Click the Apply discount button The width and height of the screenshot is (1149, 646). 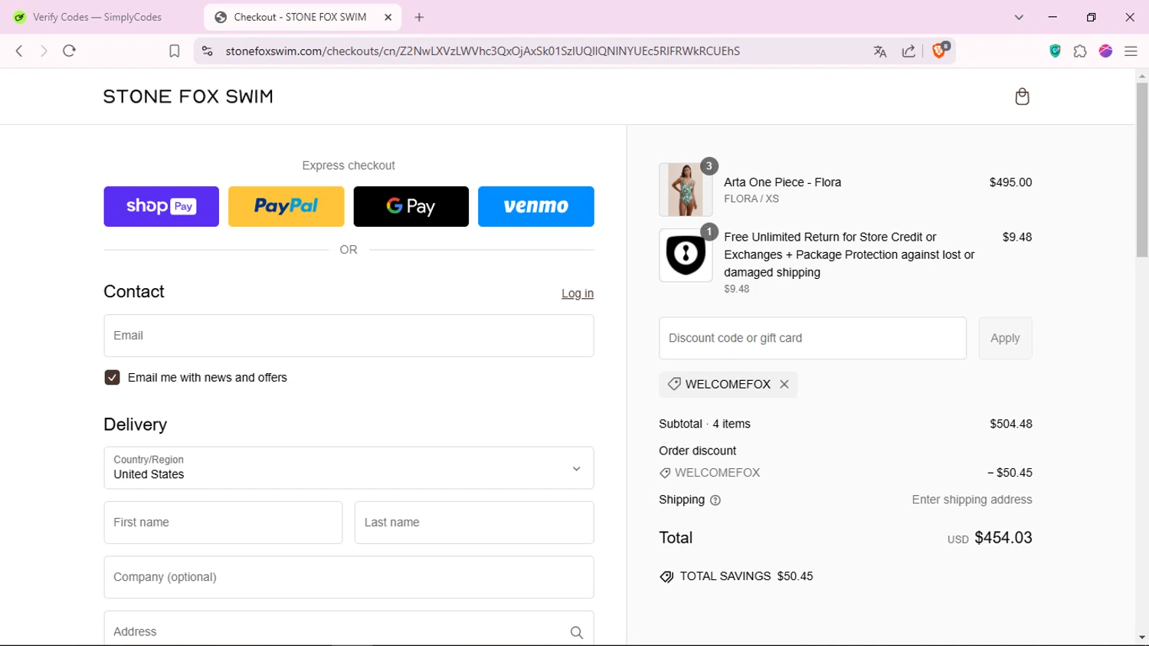[x=1005, y=338]
